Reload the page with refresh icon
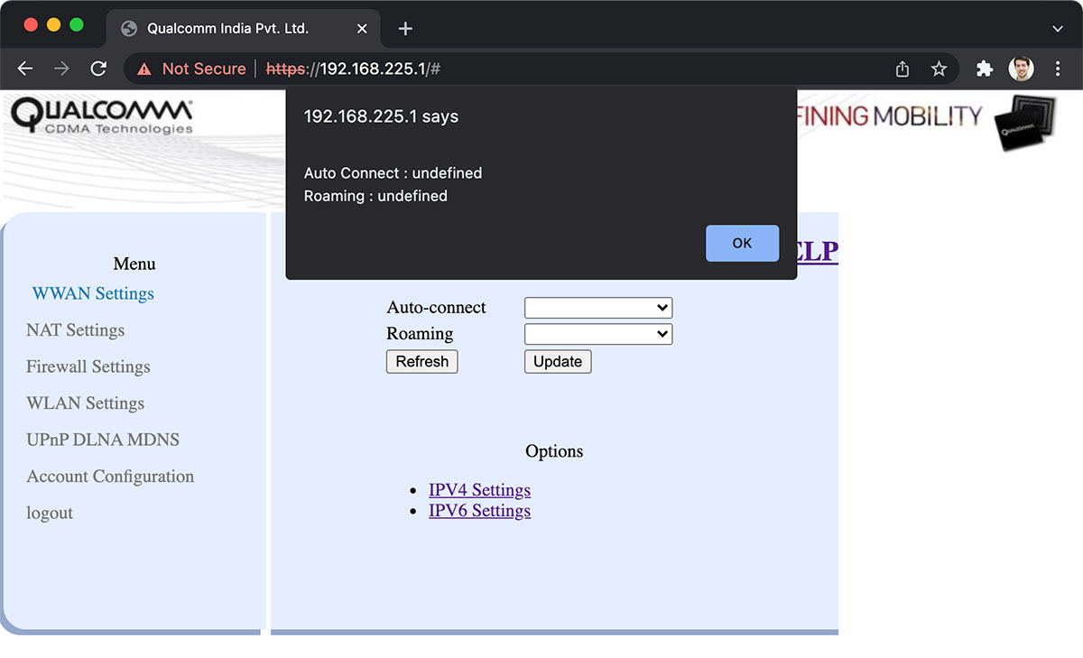Image resolution: width=1083 pixels, height=658 pixels. [x=99, y=69]
